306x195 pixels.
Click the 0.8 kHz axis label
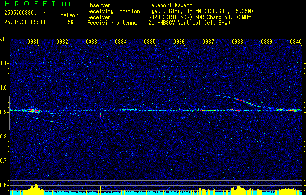pos(4,136)
